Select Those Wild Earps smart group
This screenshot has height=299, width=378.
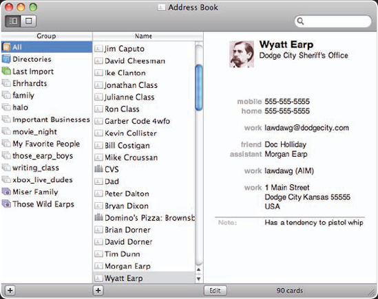[47, 204]
